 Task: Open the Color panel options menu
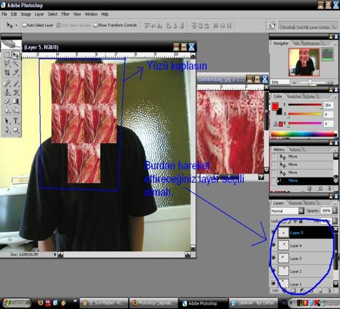[x=336, y=97]
